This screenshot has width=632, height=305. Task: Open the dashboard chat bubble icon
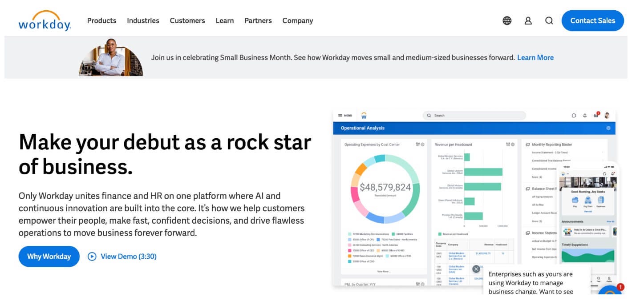click(574, 116)
